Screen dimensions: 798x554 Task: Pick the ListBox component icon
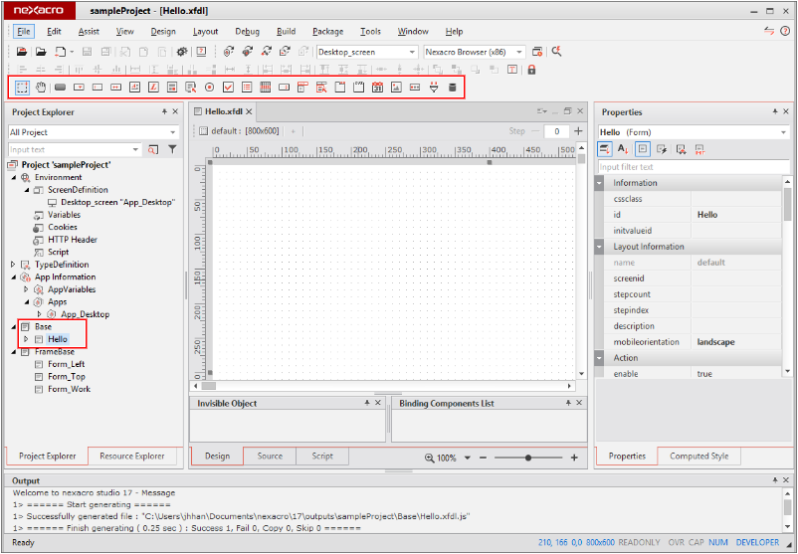click(x=247, y=88)
